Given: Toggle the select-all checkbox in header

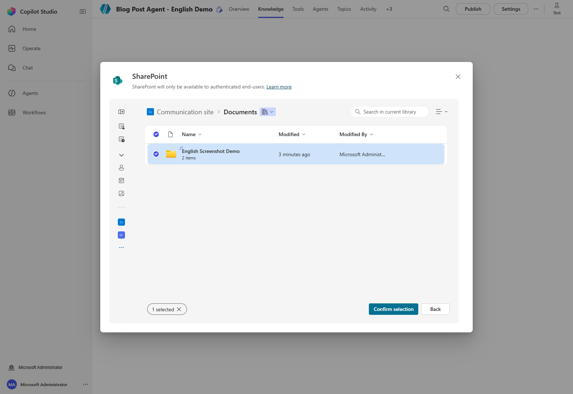Looking at the screenshot, I should click(156, 134).
